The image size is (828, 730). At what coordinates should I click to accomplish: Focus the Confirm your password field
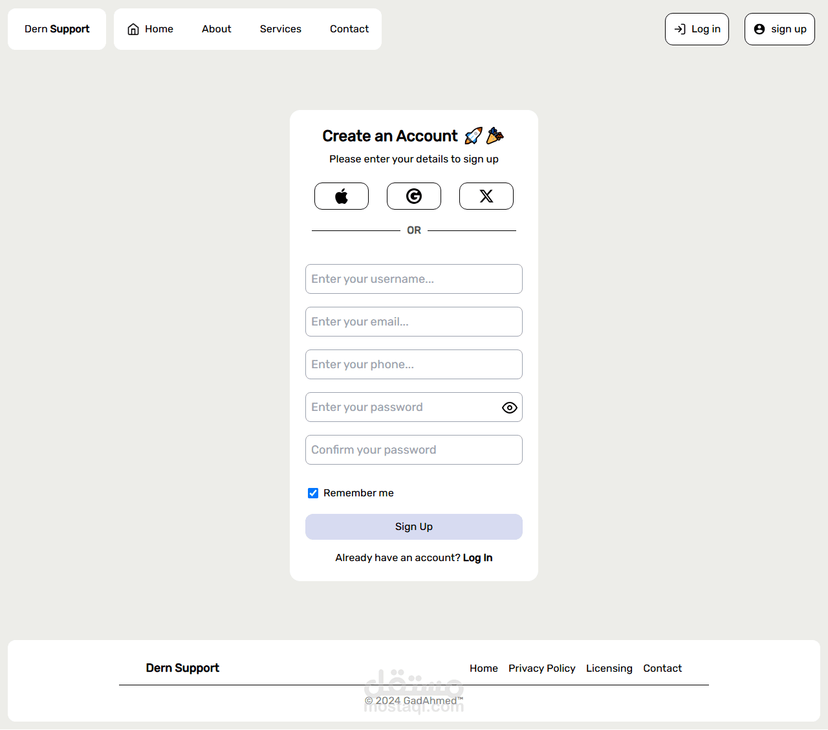click(414, 450)
